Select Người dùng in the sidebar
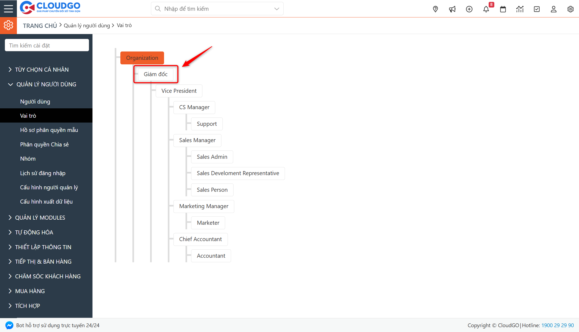Image resolution: width=579 pixels, height=332 pixels. point(35,101)
